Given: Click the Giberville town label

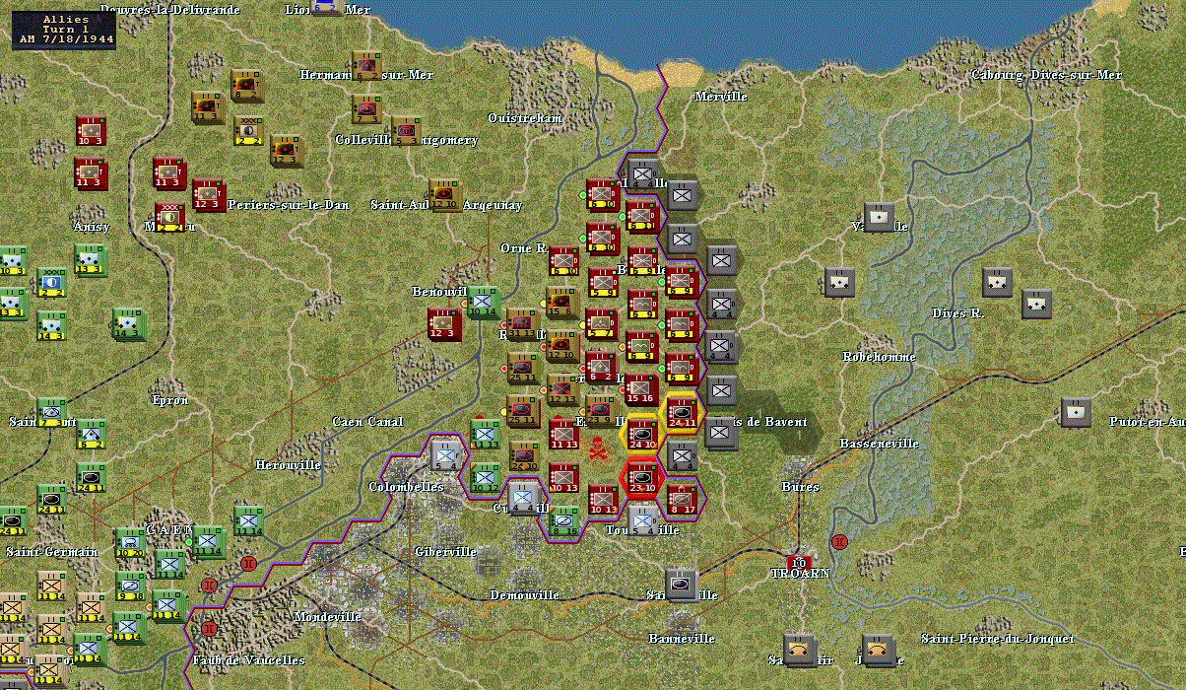Looking at the screenshot, I should 445,551.
